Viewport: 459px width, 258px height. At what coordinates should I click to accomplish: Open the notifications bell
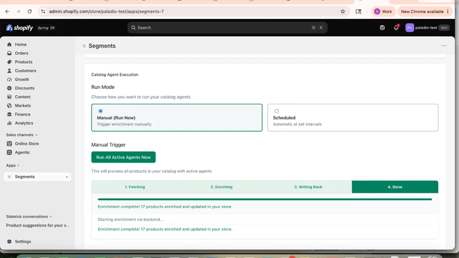396,28
